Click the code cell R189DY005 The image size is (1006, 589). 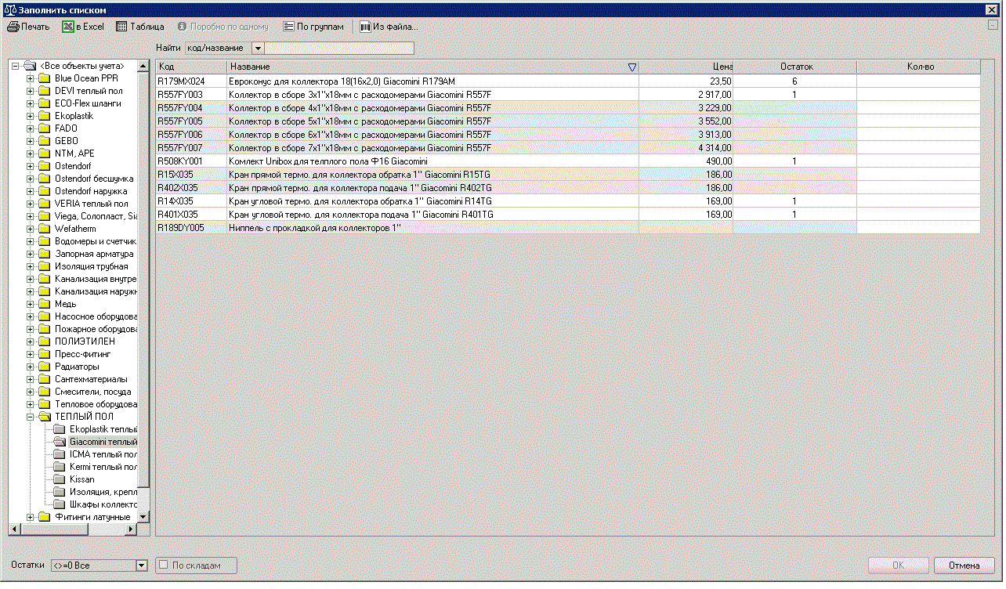click(x=191, y=228)
